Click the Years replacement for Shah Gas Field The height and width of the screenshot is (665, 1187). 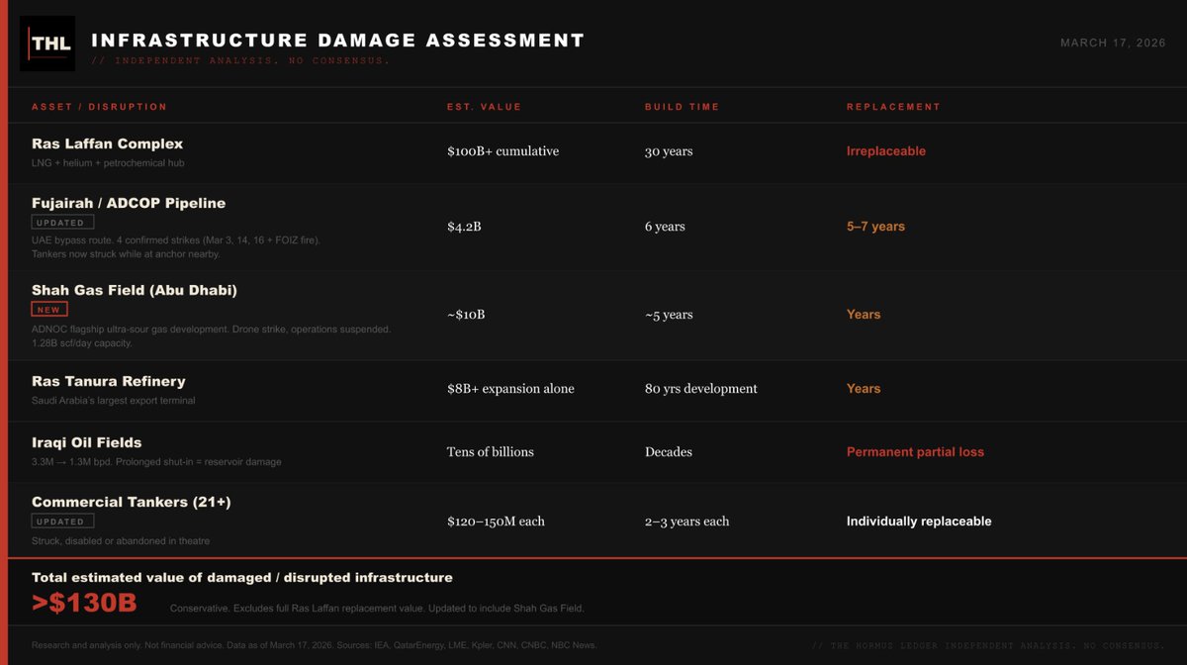tap(864, 315)
